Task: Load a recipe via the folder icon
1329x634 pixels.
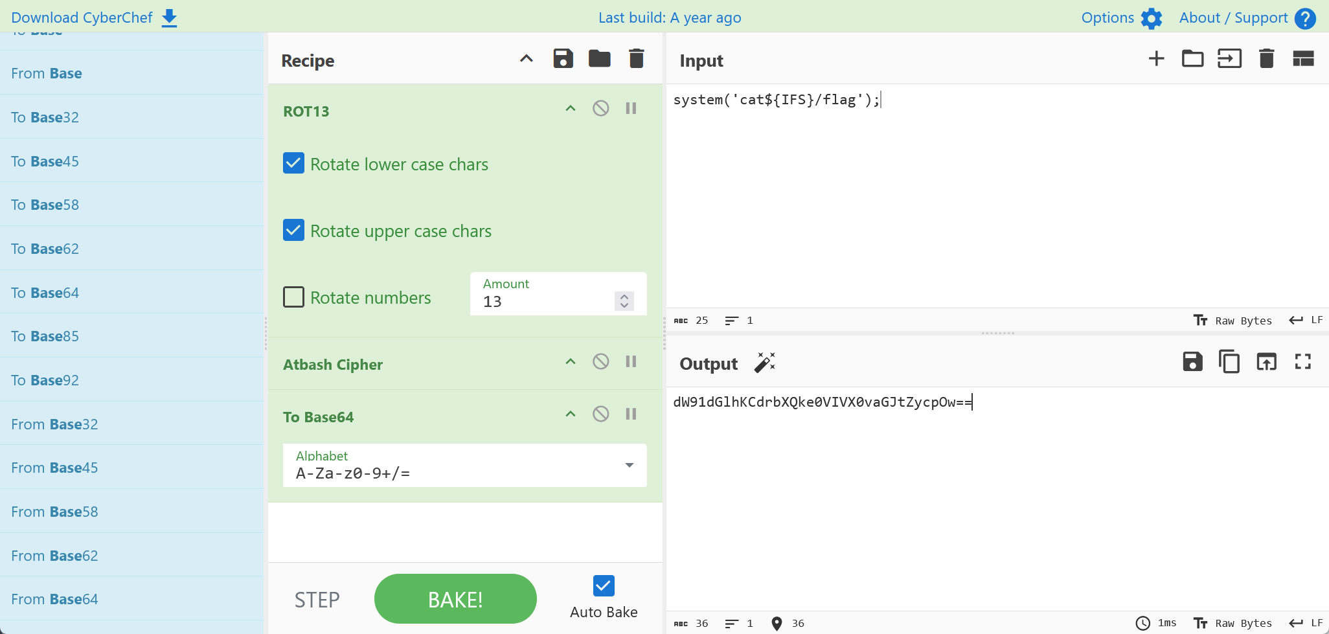Action: 599,59
